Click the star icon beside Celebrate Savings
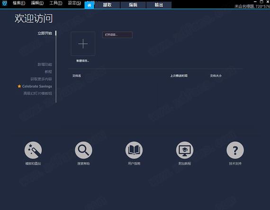This screenshot has height=210, width=270. pyautogui.click(x=19, y=86)
